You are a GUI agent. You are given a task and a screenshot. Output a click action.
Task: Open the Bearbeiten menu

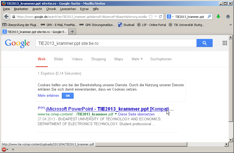[x=21, y=9]
